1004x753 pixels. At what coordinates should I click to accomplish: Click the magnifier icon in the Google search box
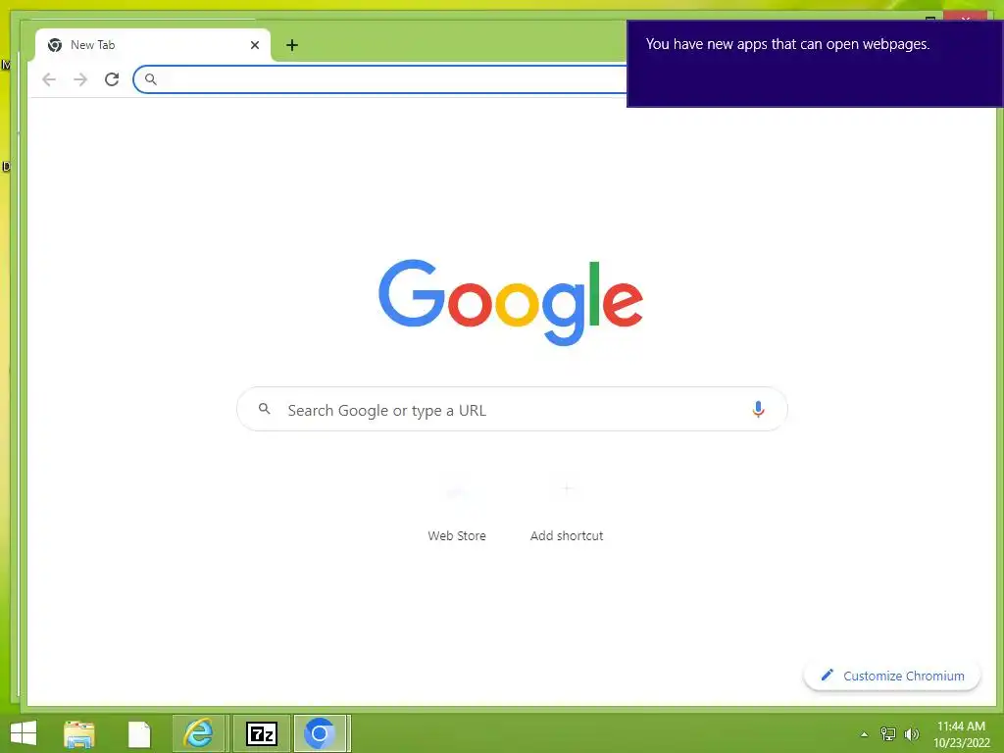264,409
